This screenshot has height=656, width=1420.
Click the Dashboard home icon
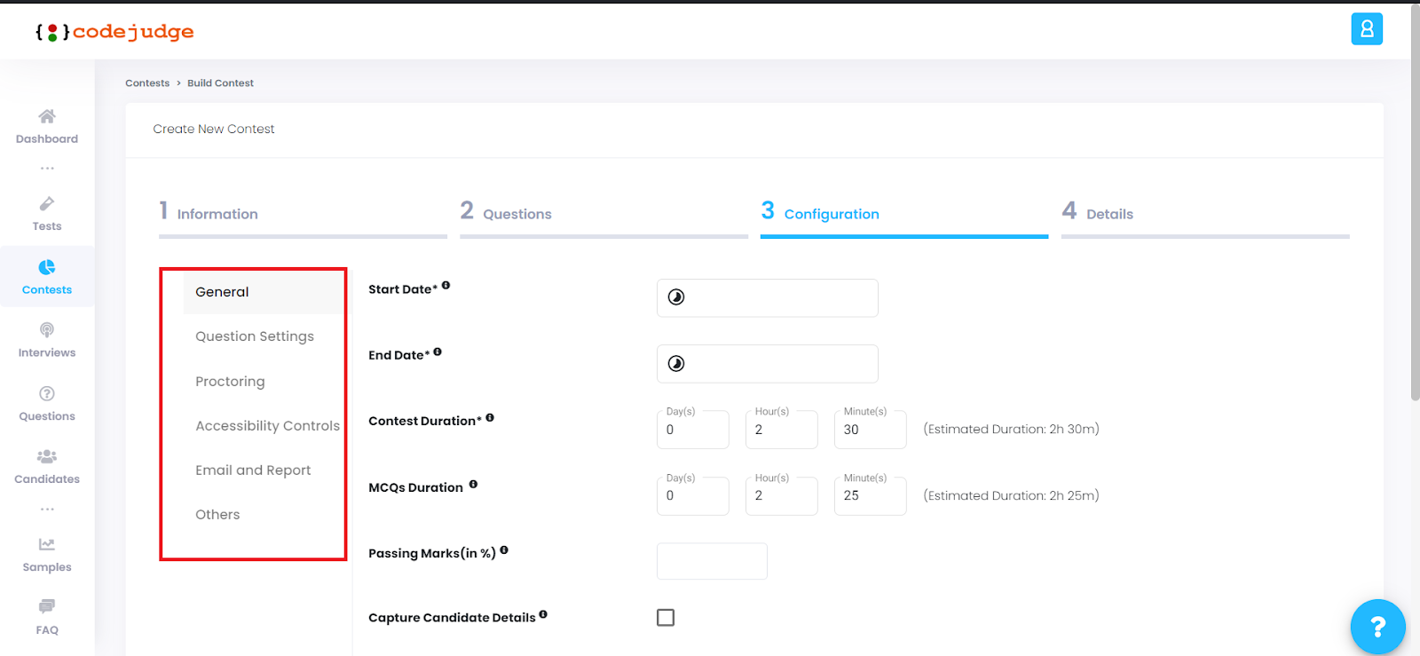[47, 116]
